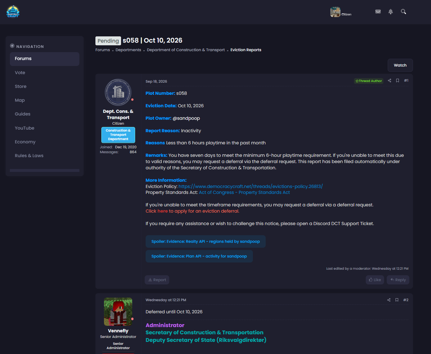This screenshot has width=431, height=354.
Task: Open the Eviction Reports breadcrumb
Action: (246, 50)
